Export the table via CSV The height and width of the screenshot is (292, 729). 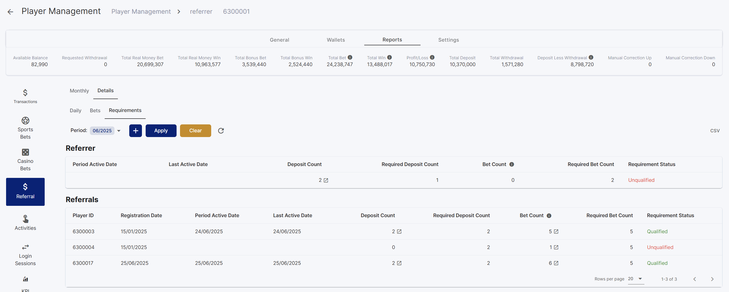(715, 131)
